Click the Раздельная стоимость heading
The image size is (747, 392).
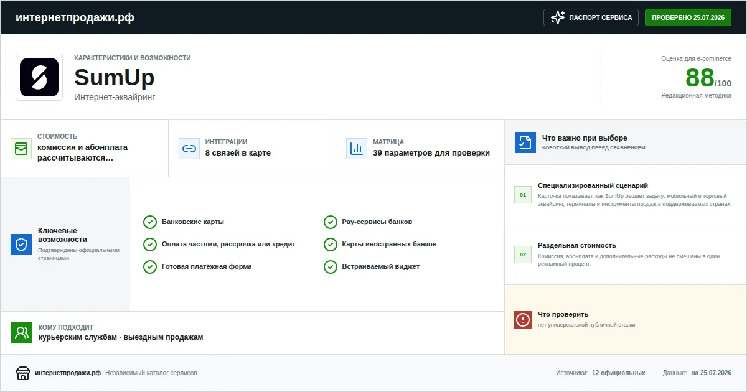pyautogui.click(x=577, y=245)
